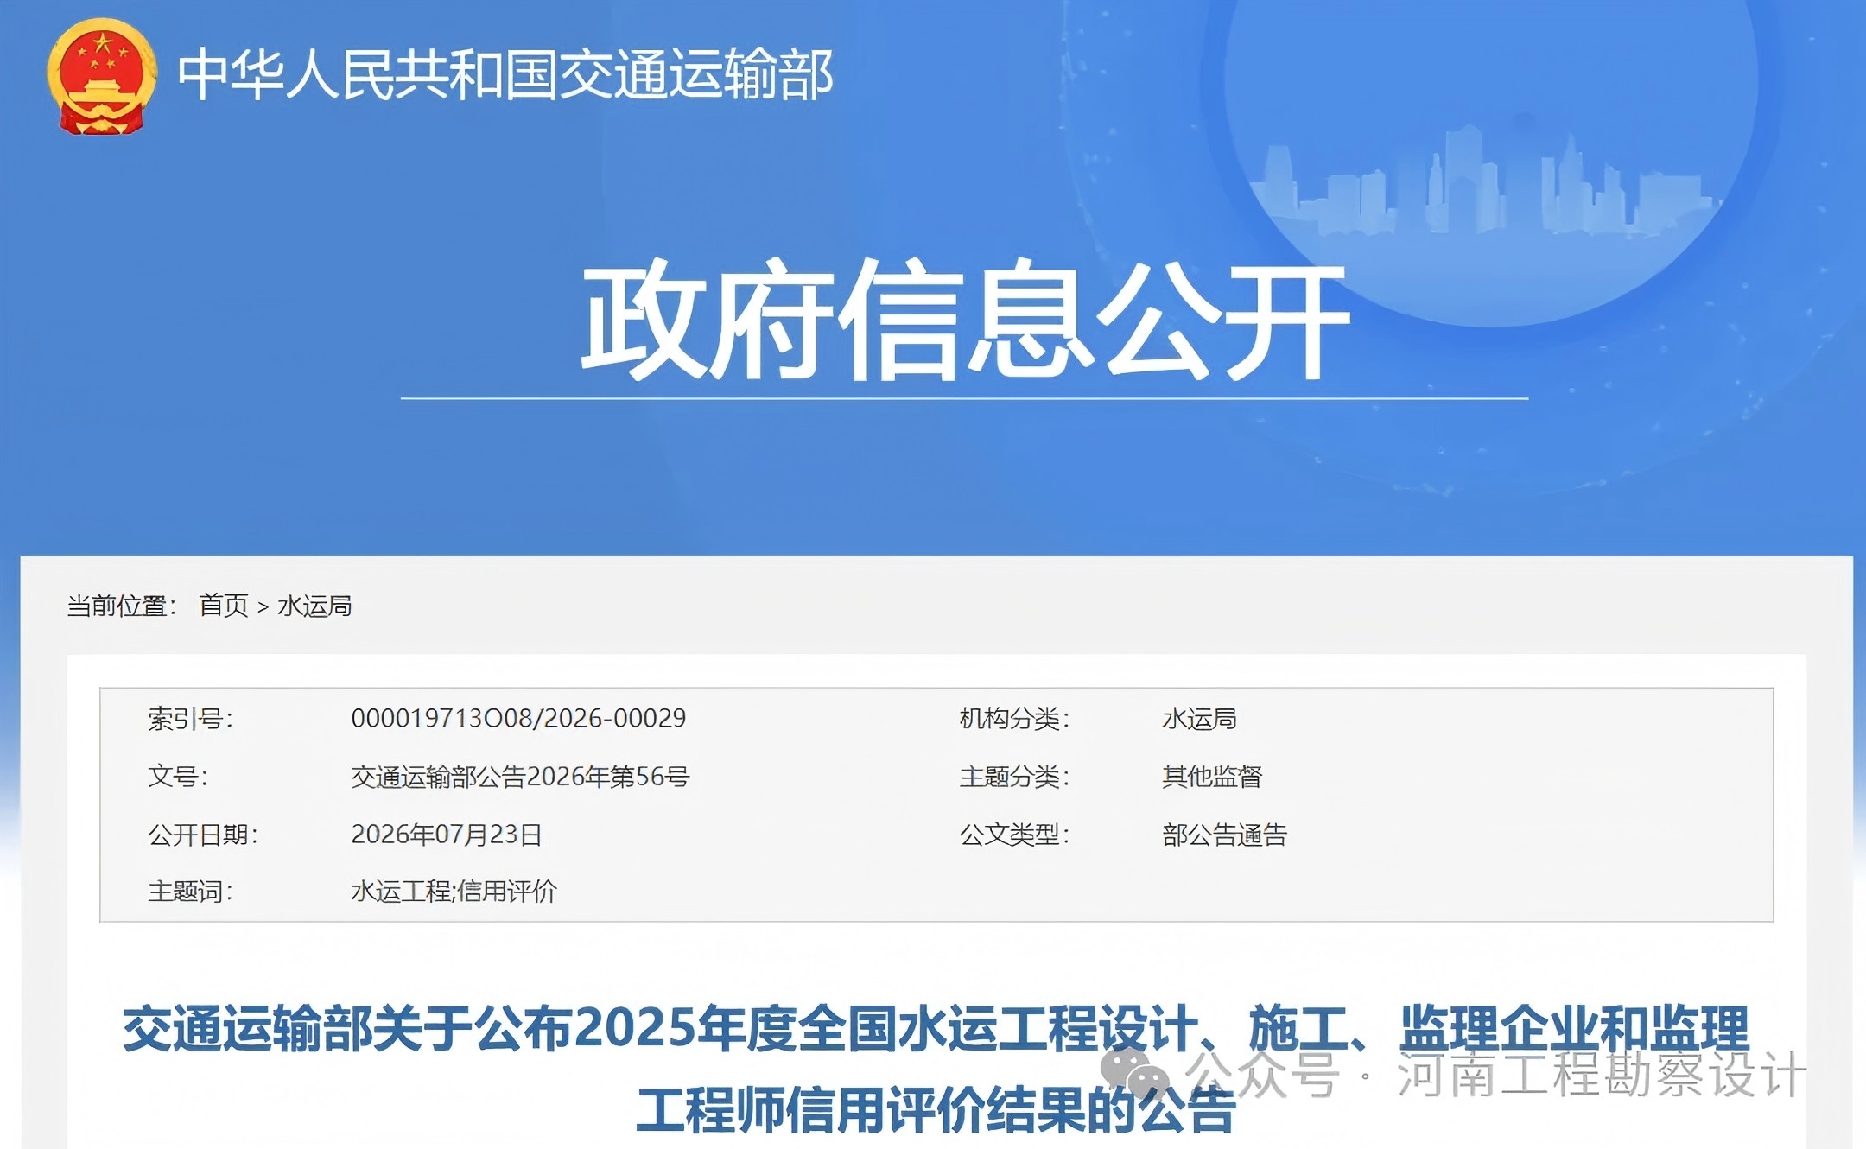Click the national emblem logo
This screenshot has width=1866, height=1149.
[102, 77]
